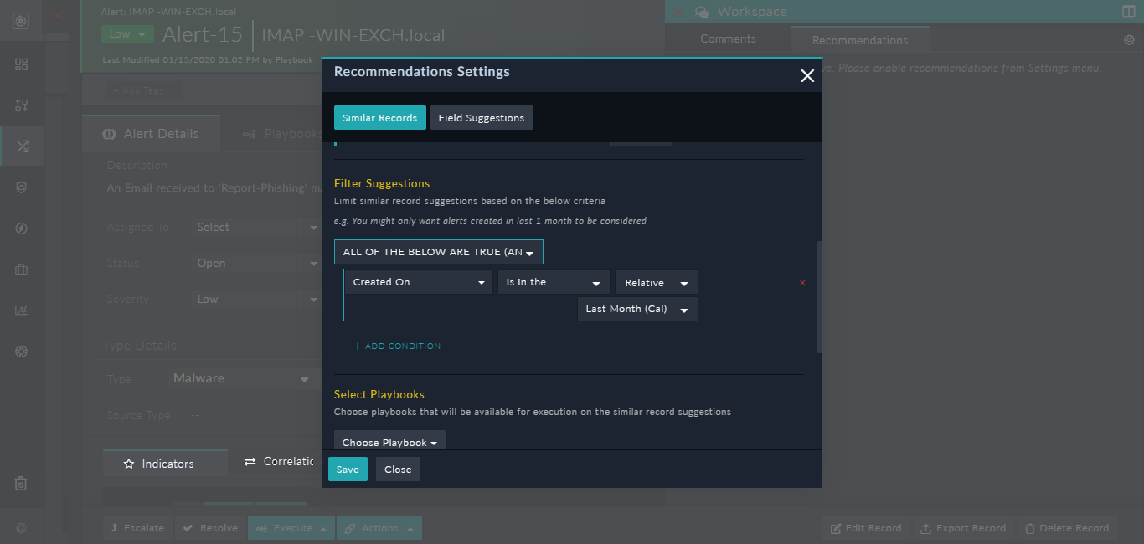Click the Reports chart icon in the sidebar
1144x544 pixels.
[x=22, y=310]
